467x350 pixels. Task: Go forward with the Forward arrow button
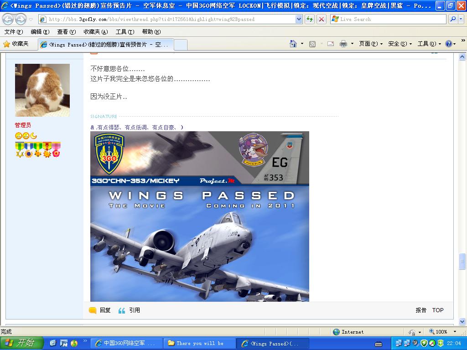pos(21,19)
